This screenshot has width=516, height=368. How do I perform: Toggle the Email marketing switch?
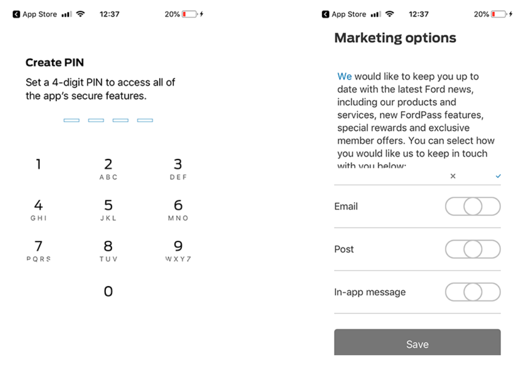tap(472, 207)
